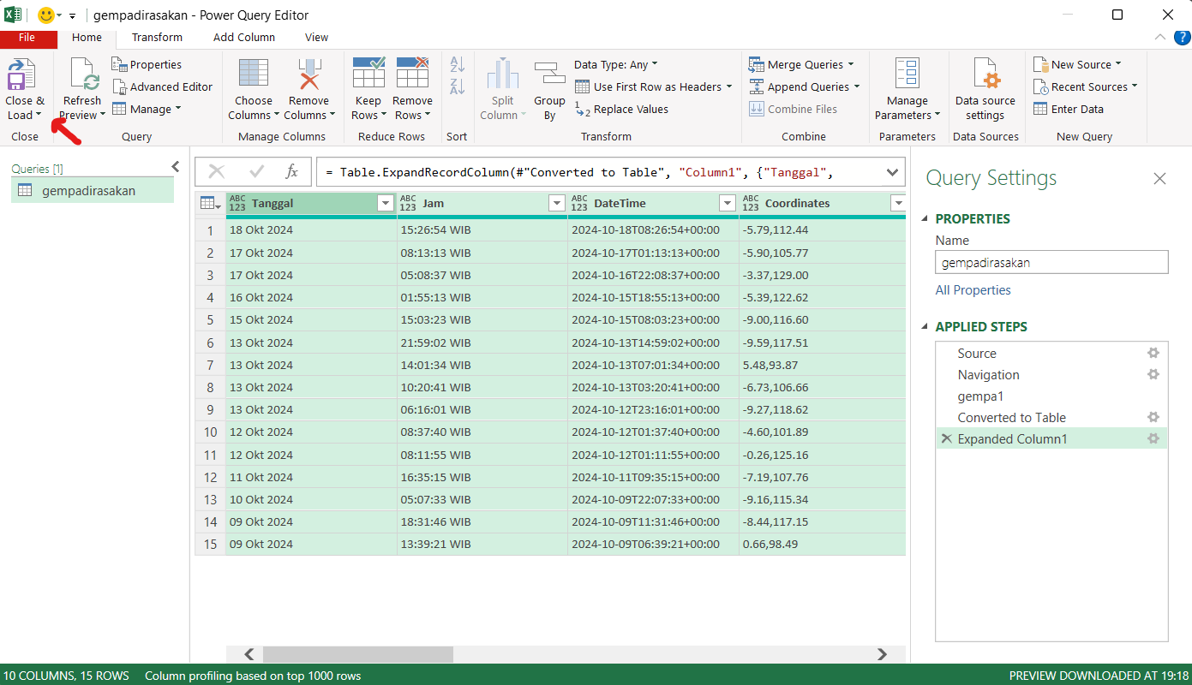Viewport: 1192px width, 685px height.
Task: Click the Keep Rows icon
Action: pos(368,73)
